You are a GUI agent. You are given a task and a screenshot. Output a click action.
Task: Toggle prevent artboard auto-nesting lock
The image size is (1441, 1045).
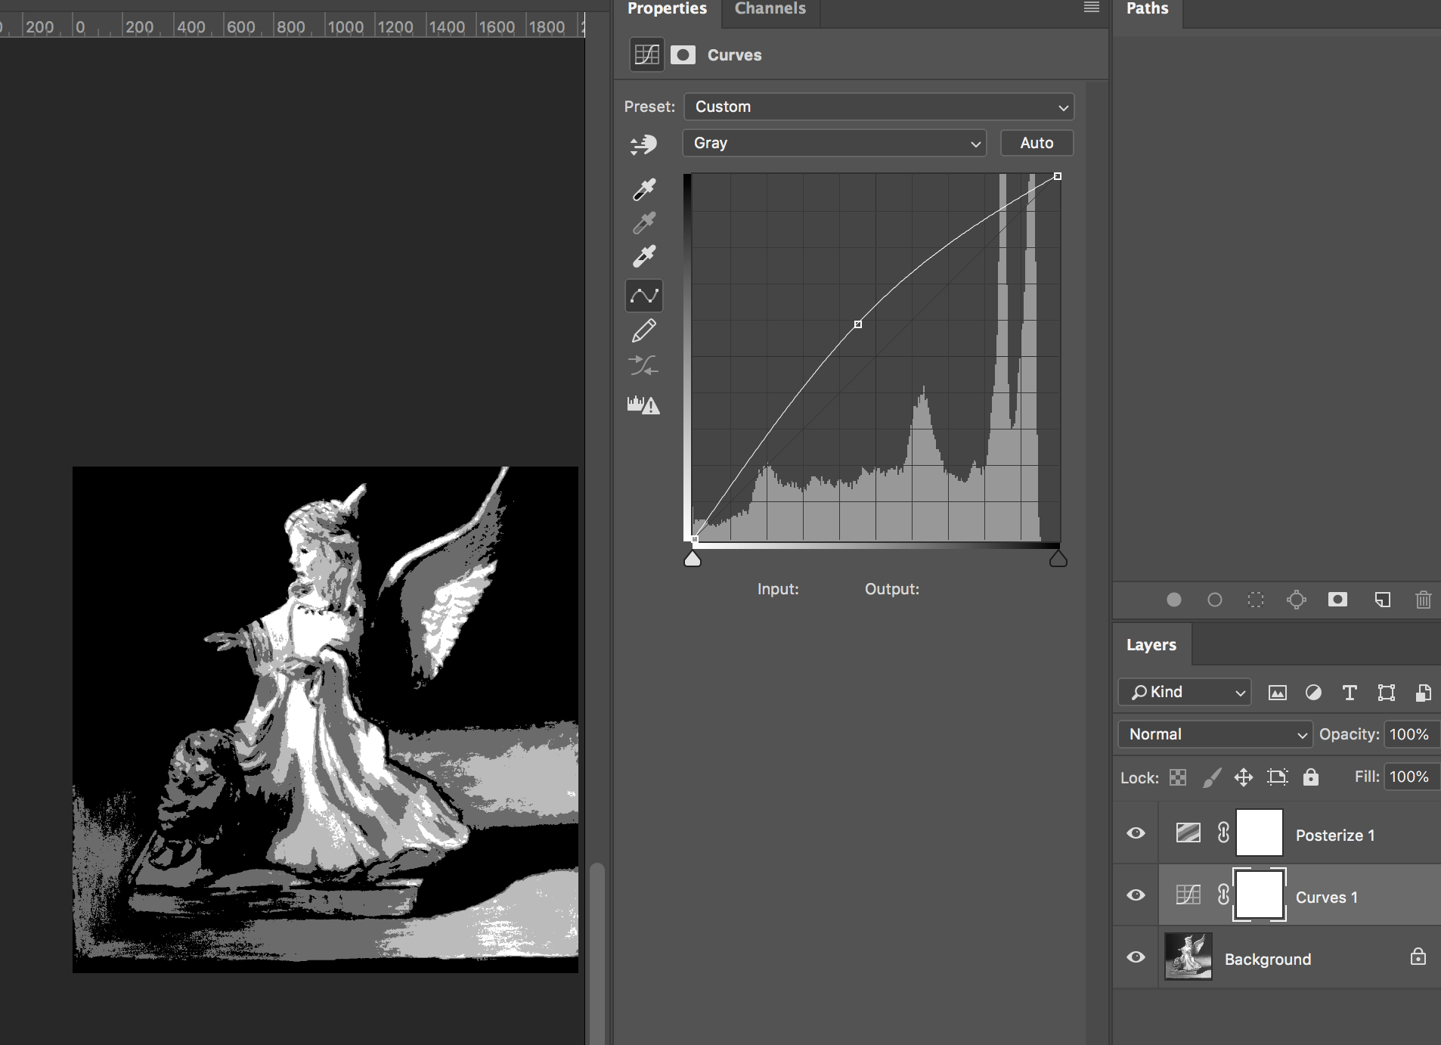click(1278, 777)
